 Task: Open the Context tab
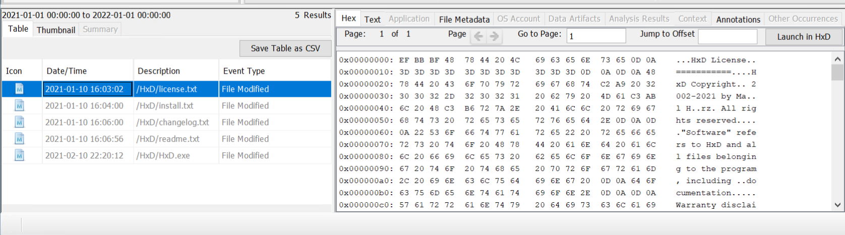click(692, 19)
